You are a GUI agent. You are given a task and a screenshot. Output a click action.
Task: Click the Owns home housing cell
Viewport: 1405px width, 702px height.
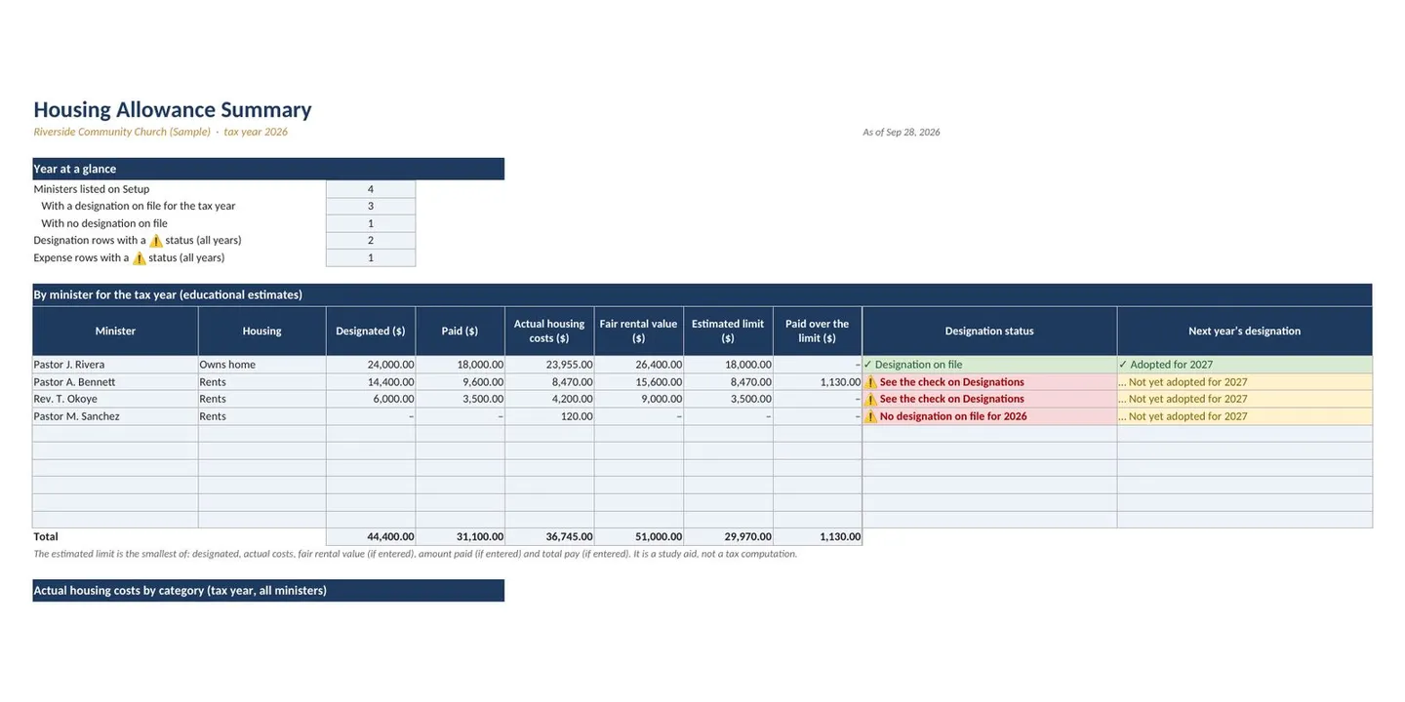tap(262, 365)
